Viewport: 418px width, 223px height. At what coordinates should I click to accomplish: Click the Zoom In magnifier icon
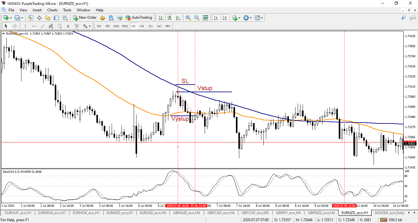pyautogui.click(x=188, y=18)
